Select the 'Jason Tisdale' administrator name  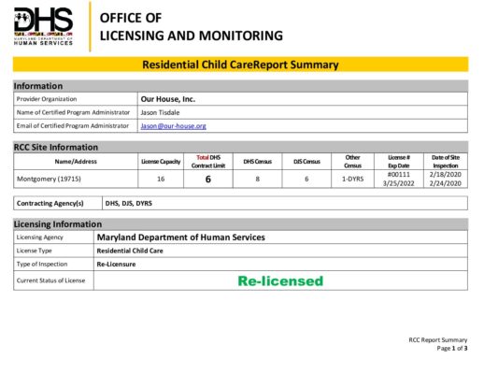pos(160,112)
